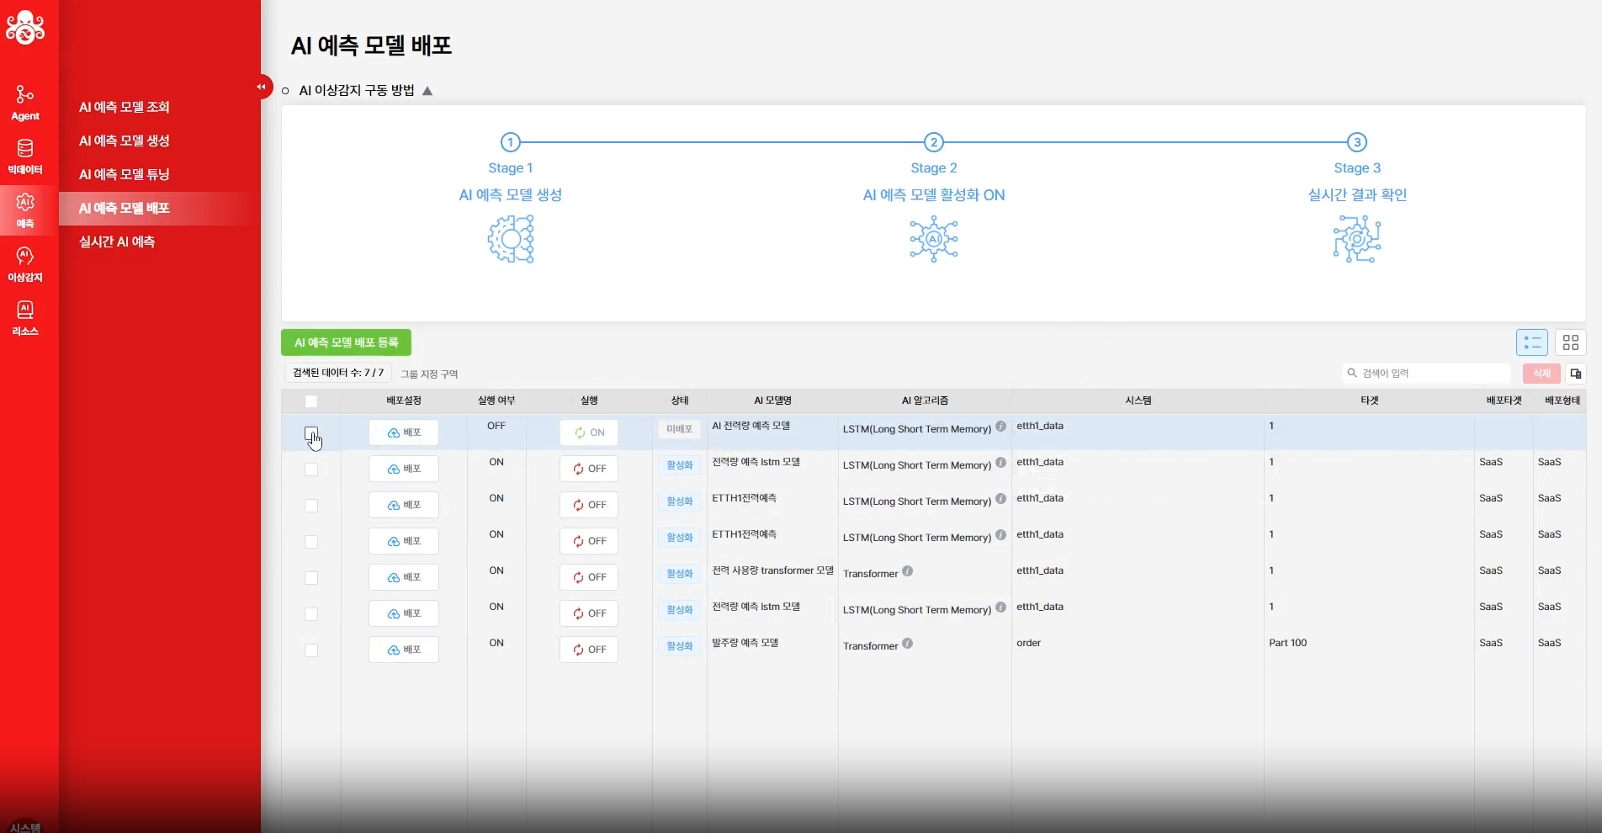1602x833 pixels.
Task: Click 배포 button for 발주량 예측 모델
Action: 404,650
